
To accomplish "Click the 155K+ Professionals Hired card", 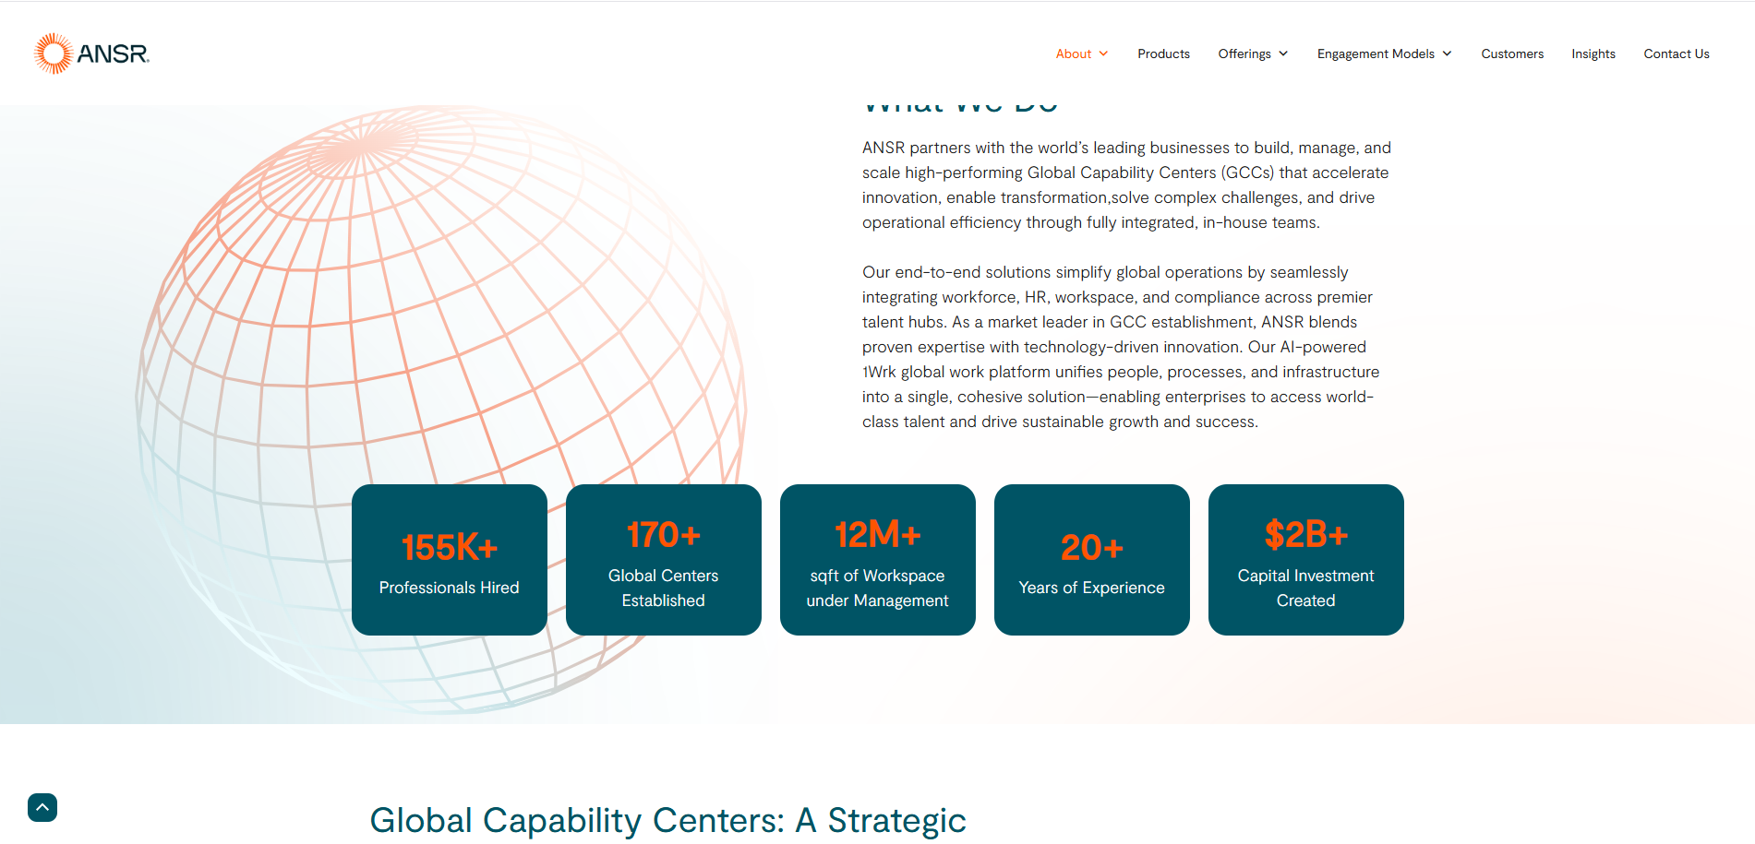I will [x=450, y=560].
